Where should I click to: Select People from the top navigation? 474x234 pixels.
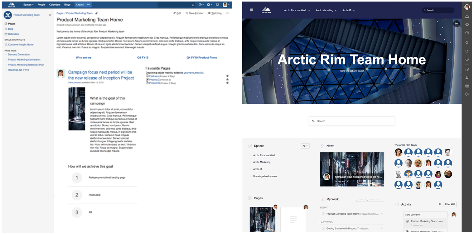(41, 5)
